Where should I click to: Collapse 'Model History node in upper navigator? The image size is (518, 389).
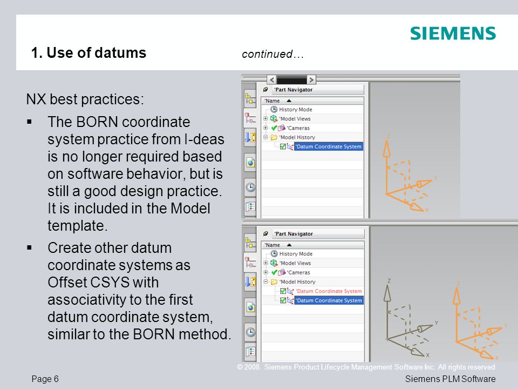265,137
